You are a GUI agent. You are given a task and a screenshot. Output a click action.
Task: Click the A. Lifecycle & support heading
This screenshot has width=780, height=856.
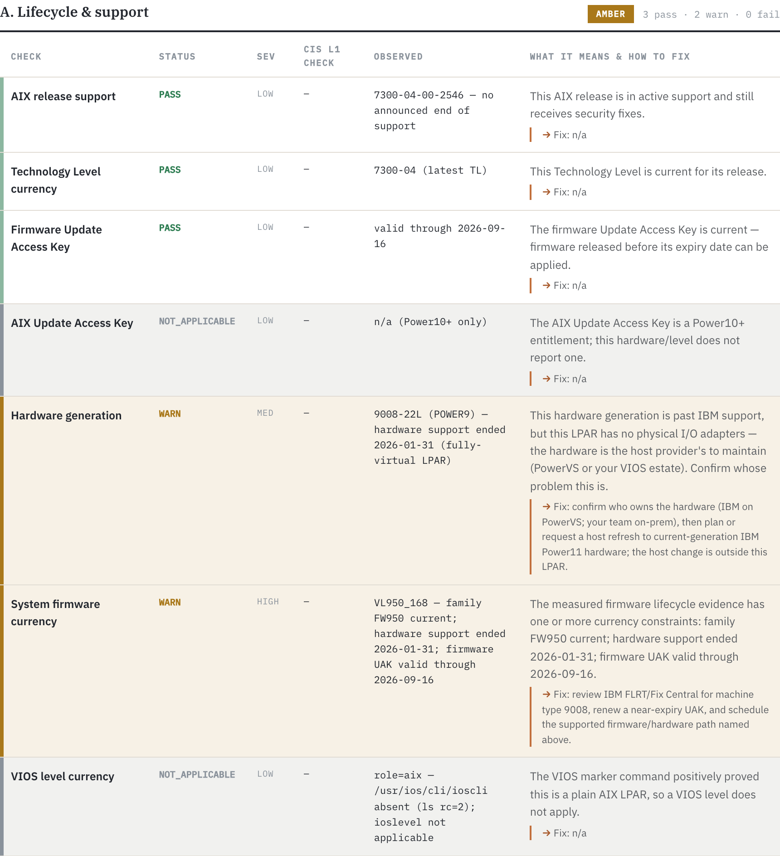(74, 12)
